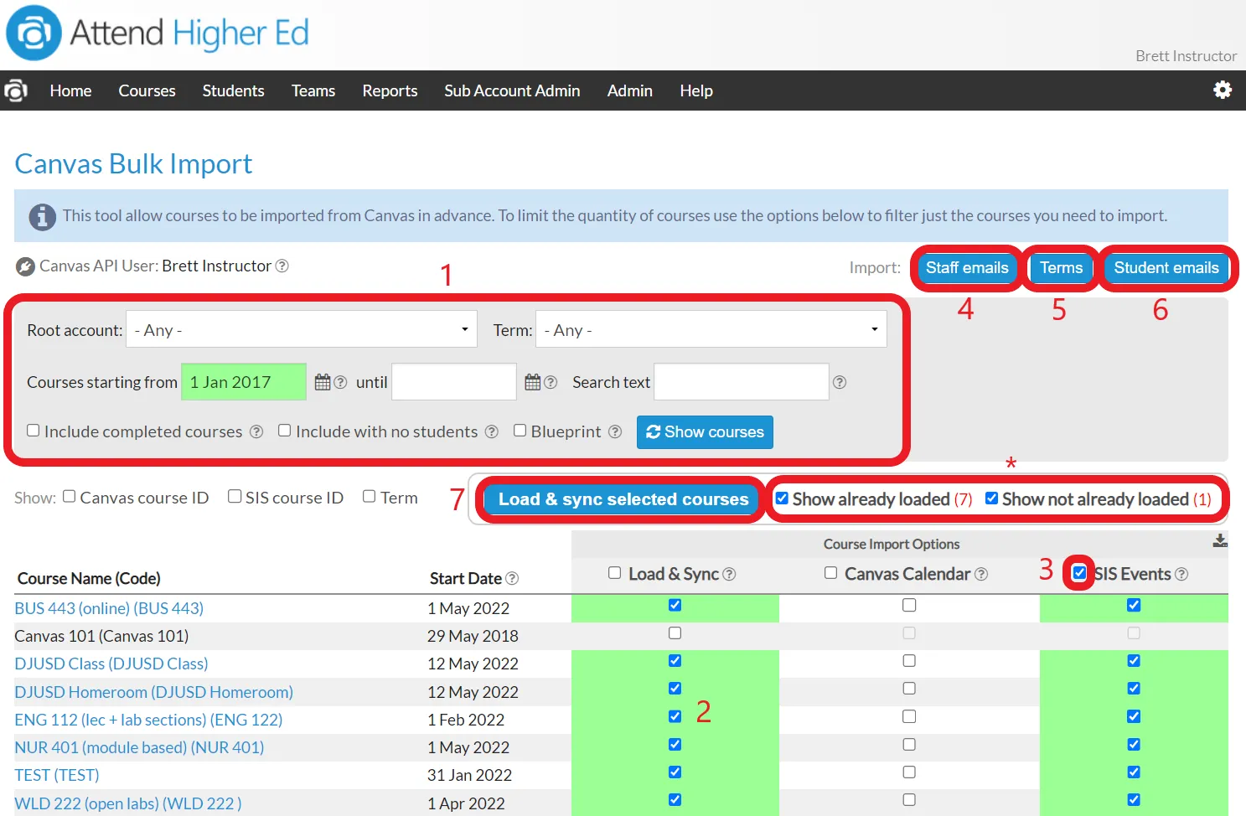
Task: Check Load & Sync for Canvas 101 row
Action: tap(675, 633)
